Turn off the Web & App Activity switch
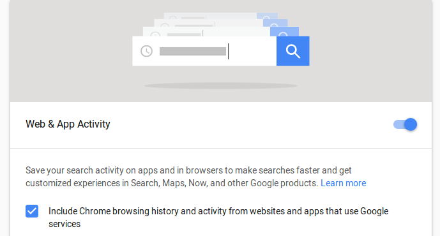 405,124
